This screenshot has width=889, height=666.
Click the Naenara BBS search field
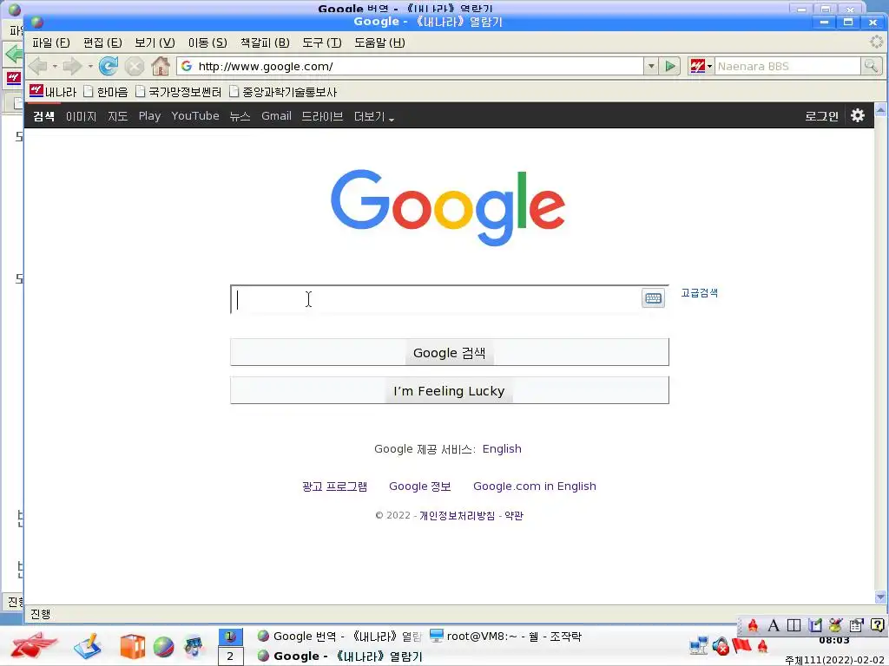pos(787,66)
